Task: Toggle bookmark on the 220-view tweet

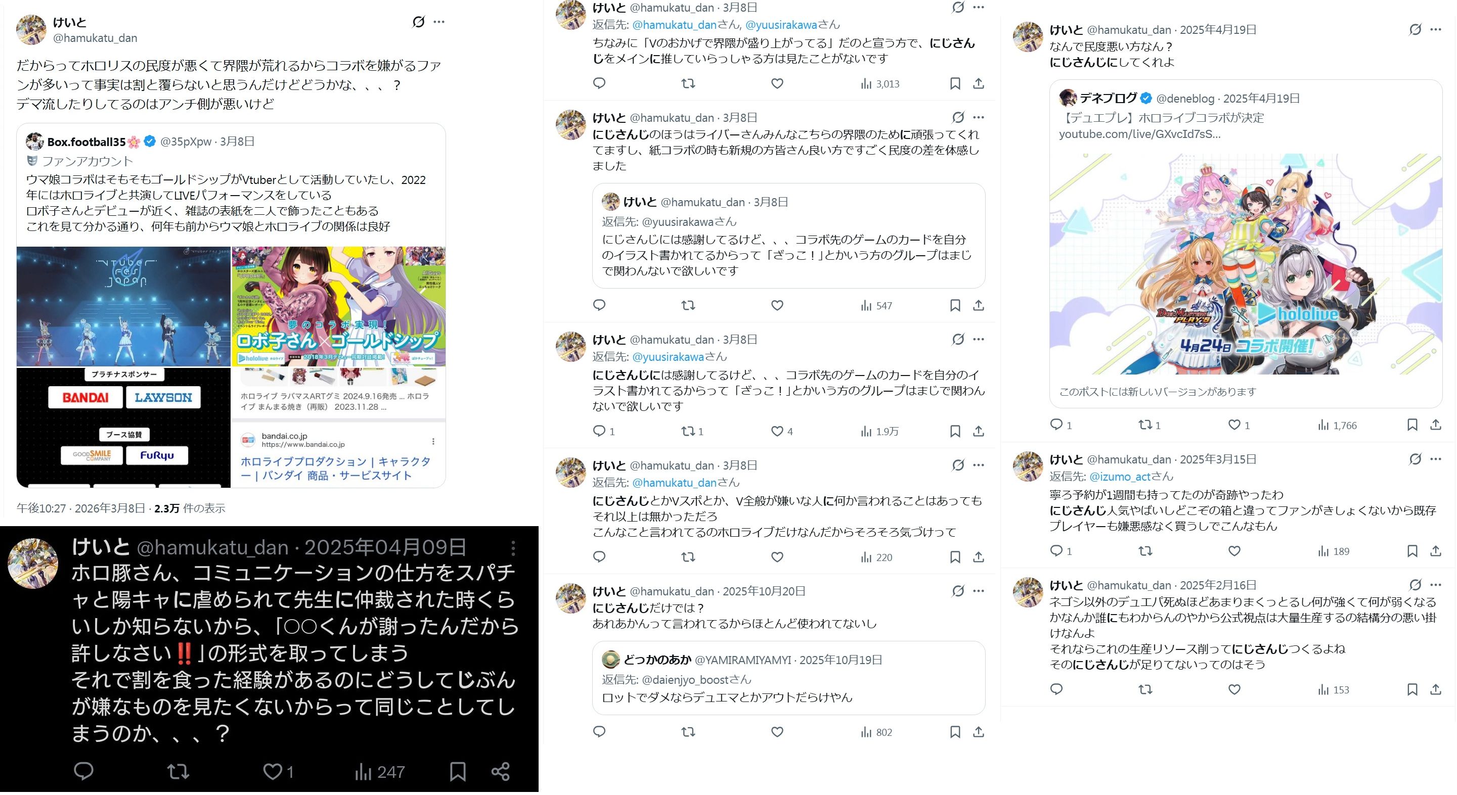Action: [955, 557]
